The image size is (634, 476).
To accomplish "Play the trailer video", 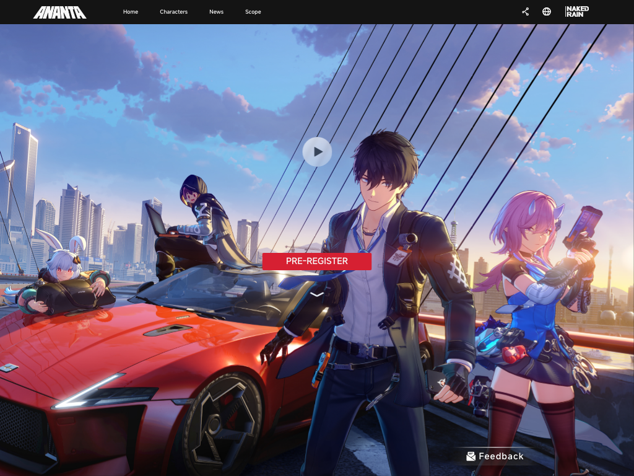I will (317, 152).
